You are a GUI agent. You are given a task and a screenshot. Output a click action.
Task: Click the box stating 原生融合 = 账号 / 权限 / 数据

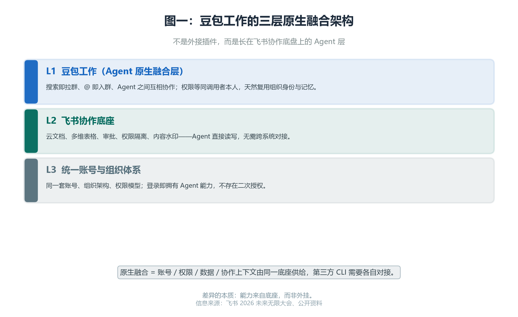(259, 272)
